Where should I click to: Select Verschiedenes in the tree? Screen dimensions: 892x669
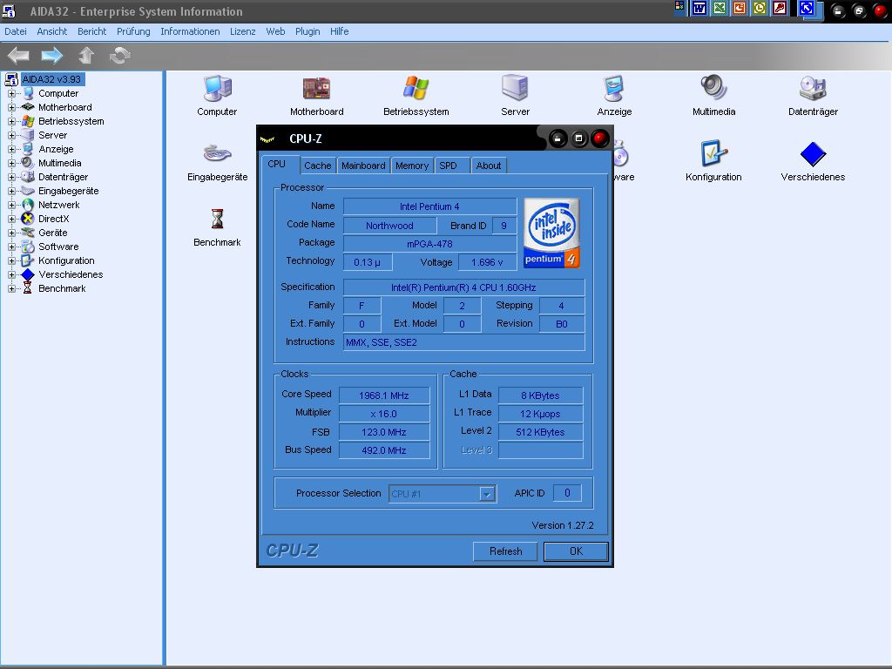coord(71,274)
